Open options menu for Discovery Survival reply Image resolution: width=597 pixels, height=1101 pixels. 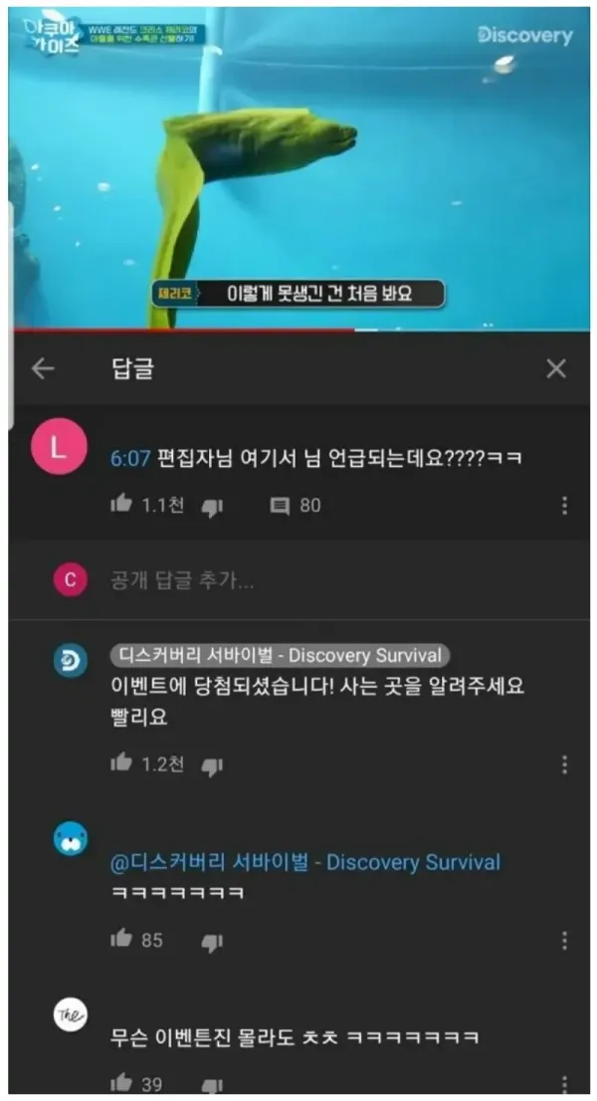pyautogui.click(x=565, y=764)
